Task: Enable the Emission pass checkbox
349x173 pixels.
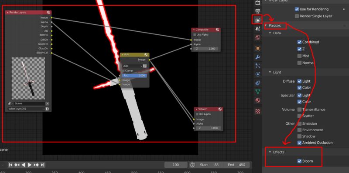Action: pyautogui.click(x=299, y=123)
